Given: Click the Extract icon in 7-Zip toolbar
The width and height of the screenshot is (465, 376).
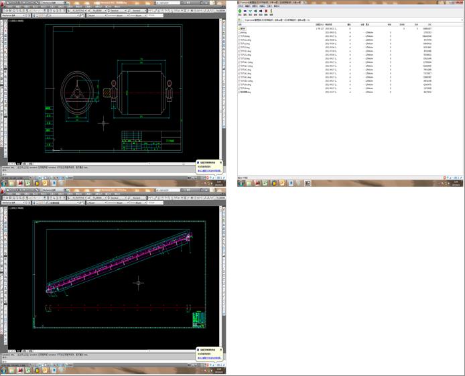Looking at the screenshot, I should [247, 11].
